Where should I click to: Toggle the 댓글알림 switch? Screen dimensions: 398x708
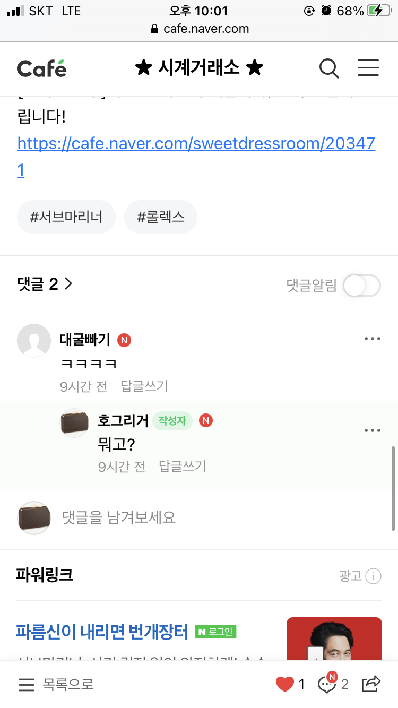[x=361, y=286]
